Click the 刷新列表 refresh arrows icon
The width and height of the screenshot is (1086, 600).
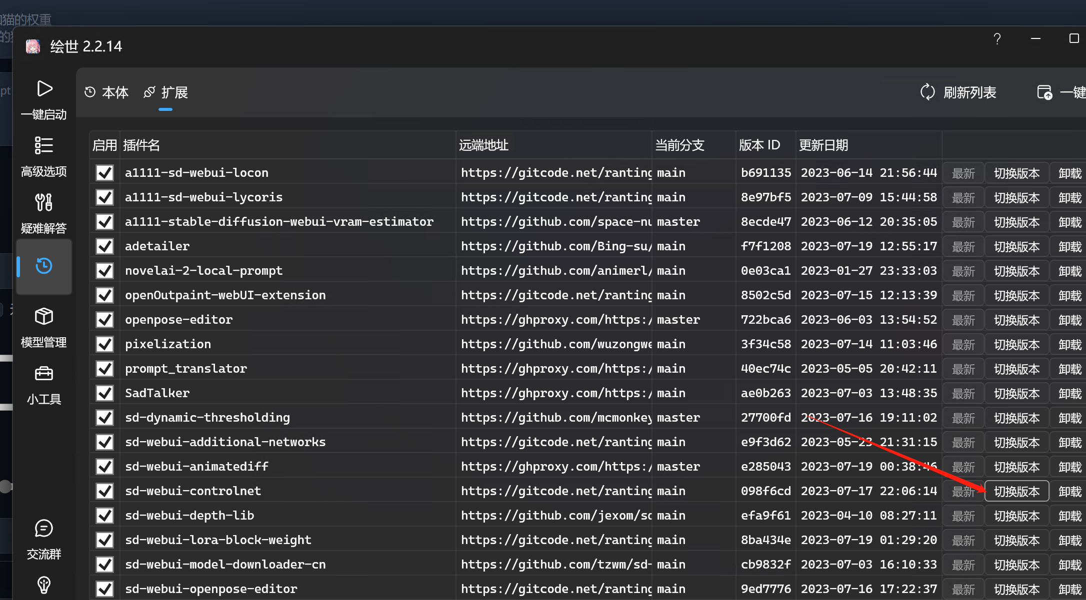[927, 92]
